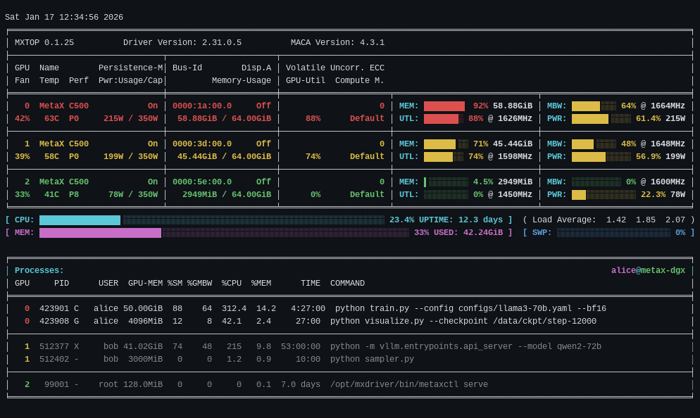
Task: Click the vllm api_server qwen2-72b command
Action: (x=465, y=346)
